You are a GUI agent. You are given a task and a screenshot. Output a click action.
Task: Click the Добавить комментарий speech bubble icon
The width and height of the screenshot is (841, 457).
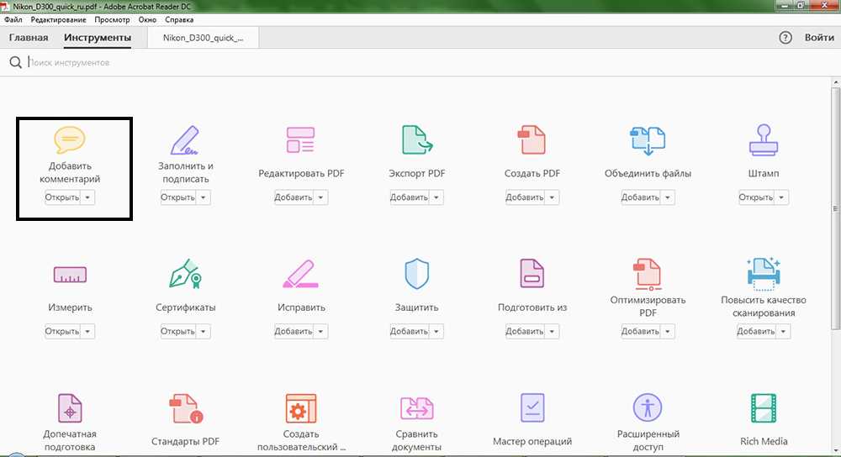click(70, 139)
